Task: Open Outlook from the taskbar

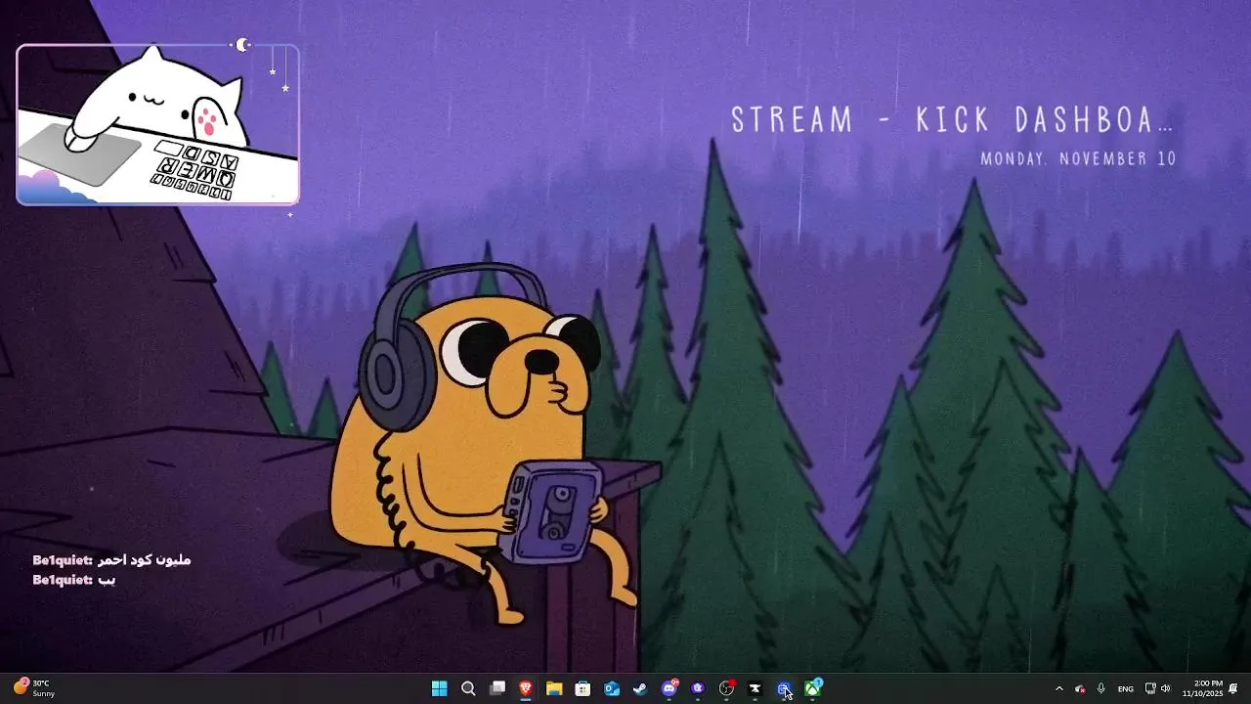Action: [x=612, y=688]
